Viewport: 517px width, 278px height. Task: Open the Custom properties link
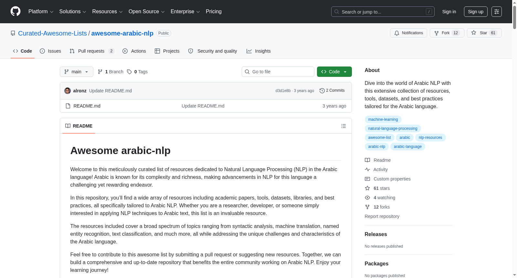388,179
